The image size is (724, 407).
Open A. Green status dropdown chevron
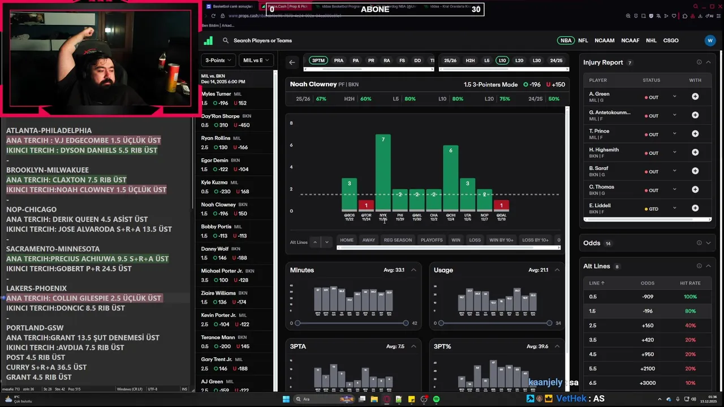674,97
